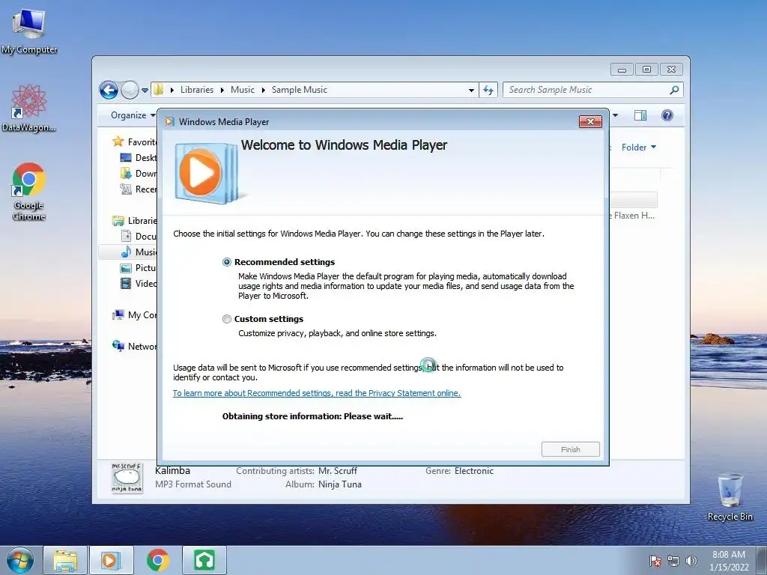Select the Custom settings radio button
The image size is (767, 575).
(x=226, y=319)
